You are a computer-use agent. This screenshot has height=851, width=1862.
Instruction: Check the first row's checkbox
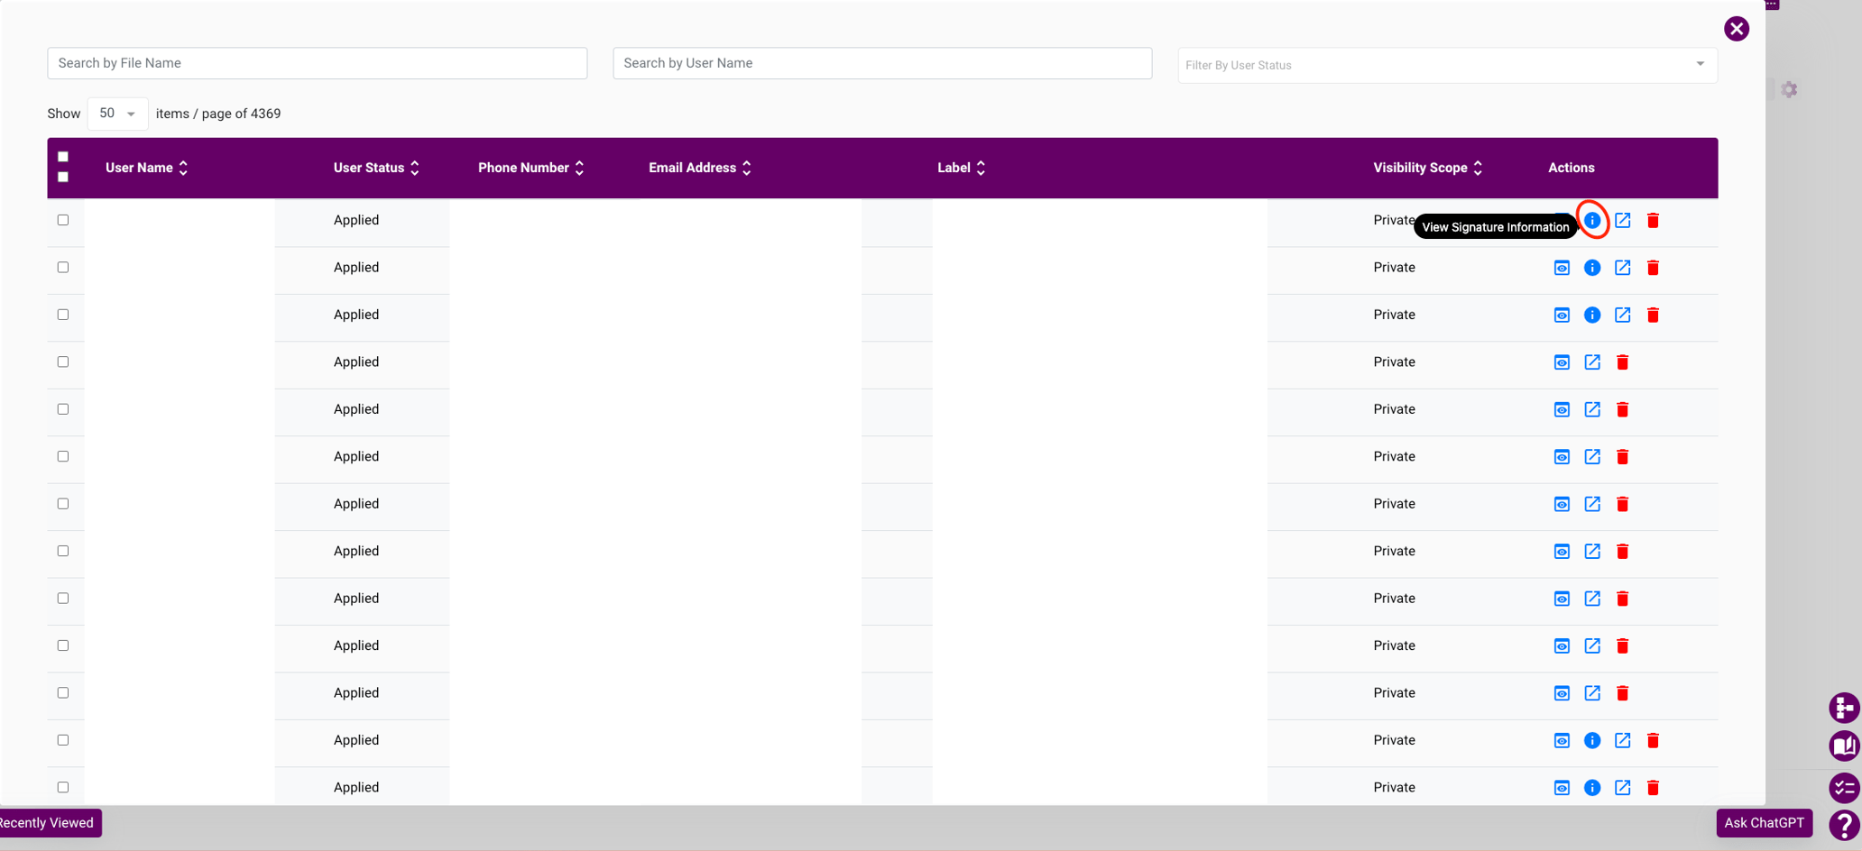[x=63, y=219]
